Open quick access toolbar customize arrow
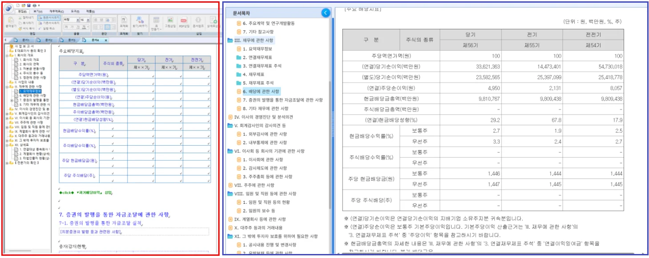The height and width of the screenshot is (258, 649). point(39,5)
